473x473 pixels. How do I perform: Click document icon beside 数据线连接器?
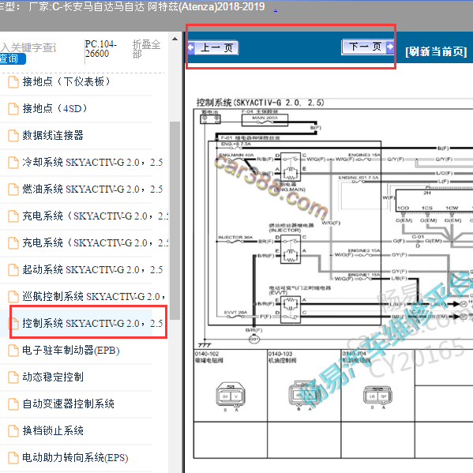(x=13, y=136)
